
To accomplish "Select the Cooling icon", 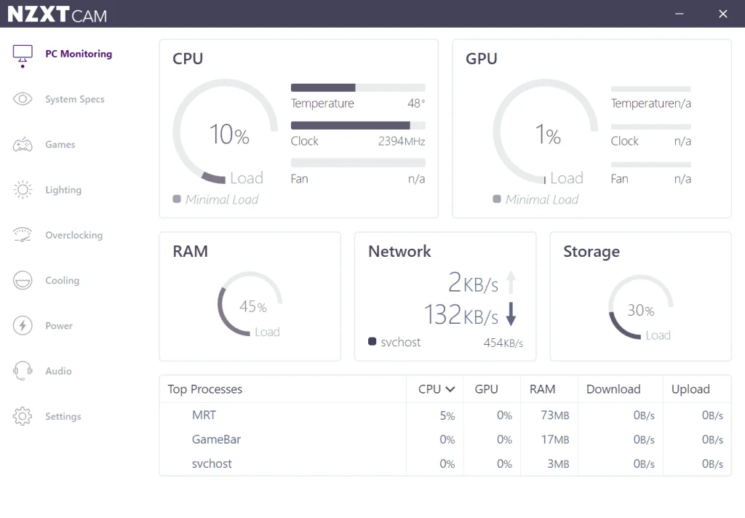I will tap(23, 280).
